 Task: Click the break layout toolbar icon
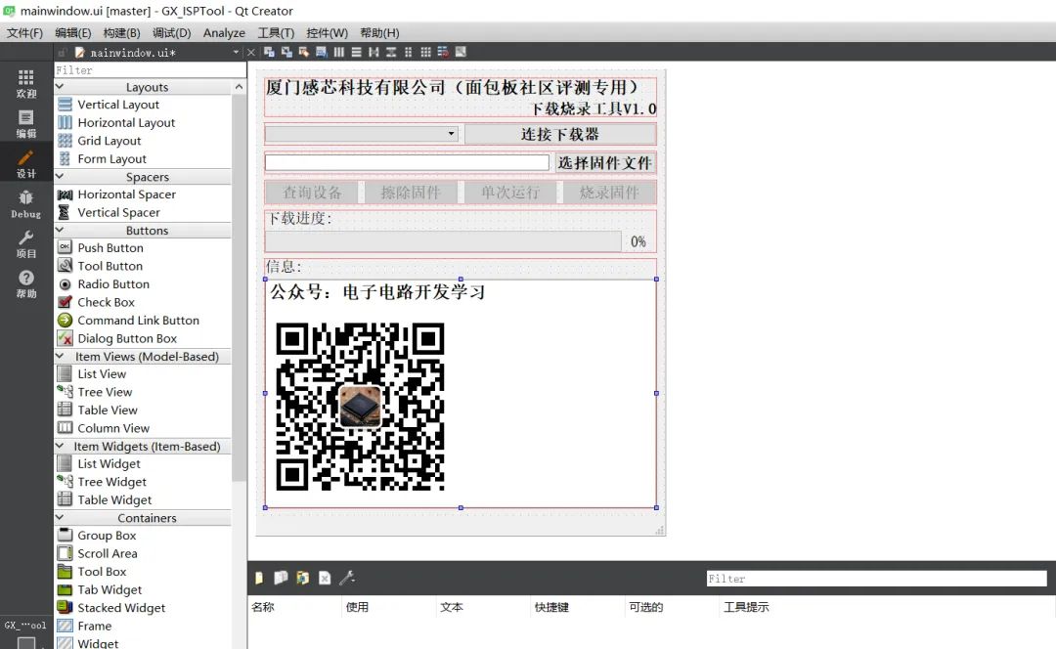443,52
